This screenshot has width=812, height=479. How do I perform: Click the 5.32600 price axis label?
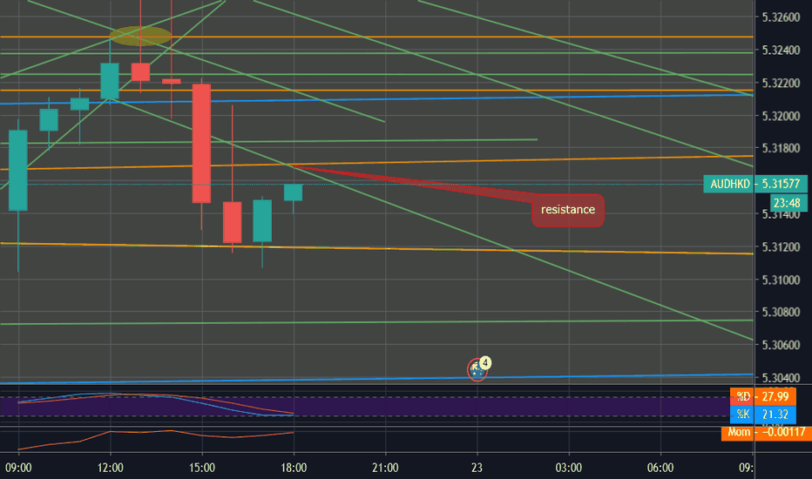click(x=781, y=17)
